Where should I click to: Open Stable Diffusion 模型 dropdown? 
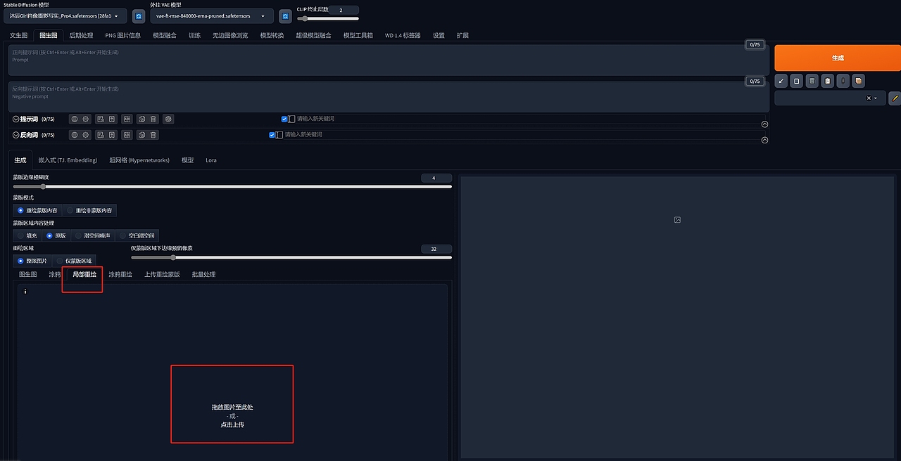(x=65, y=15)
